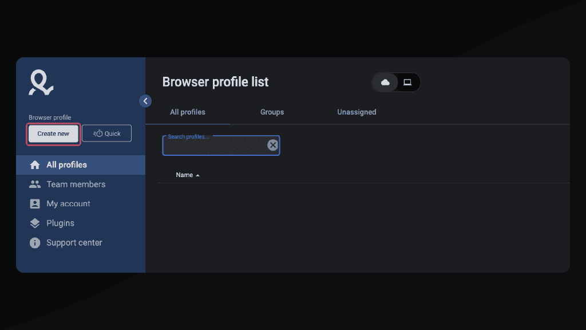This screenshot has height=330, width=586.
Task: Open the Unassigned tab
Action: point(357,112)
